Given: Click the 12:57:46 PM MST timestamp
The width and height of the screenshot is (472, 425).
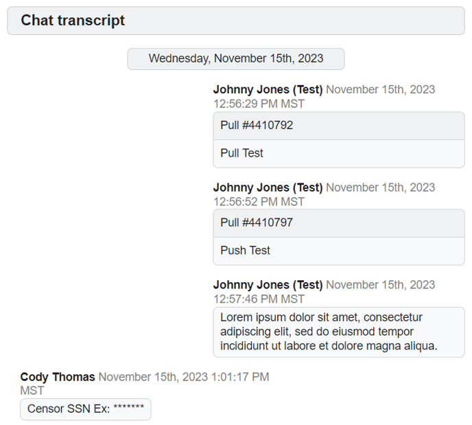Looking at the screenshot, I should pyautogui.click(x=259, y=299).
